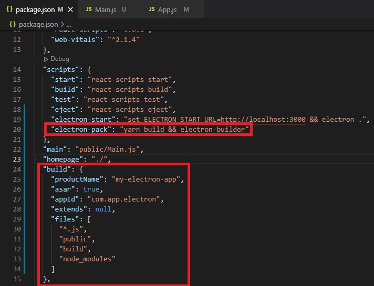The width and height of the screenshot is (374, 286).
Task: Click the "eject" key
Action: click(x=65, y=110)
